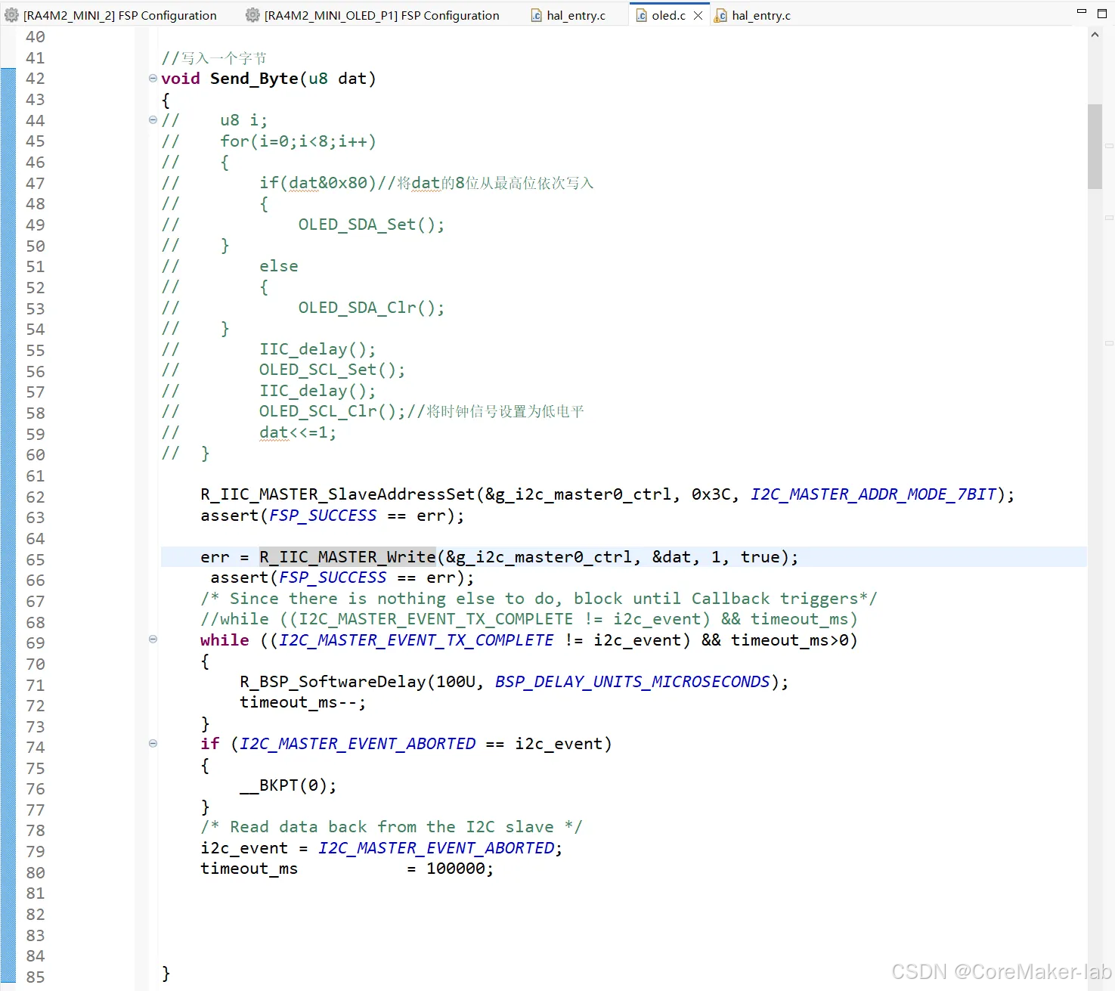This screenshot has width=1115, height=991.
Task: Open the RA4M2_MINI_OLED_P1 FSP Configuration tab
Action: (x=373, y=15)
